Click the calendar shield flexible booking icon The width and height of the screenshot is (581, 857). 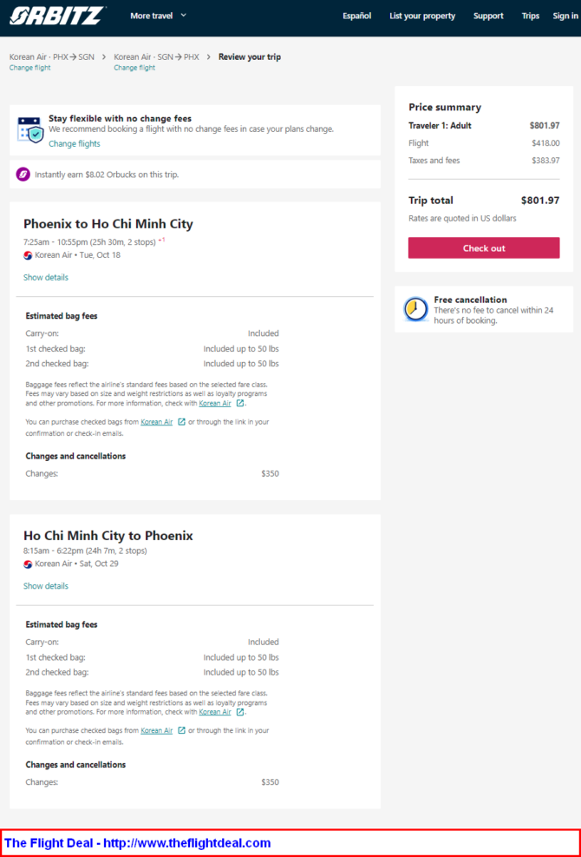(30, 129)
